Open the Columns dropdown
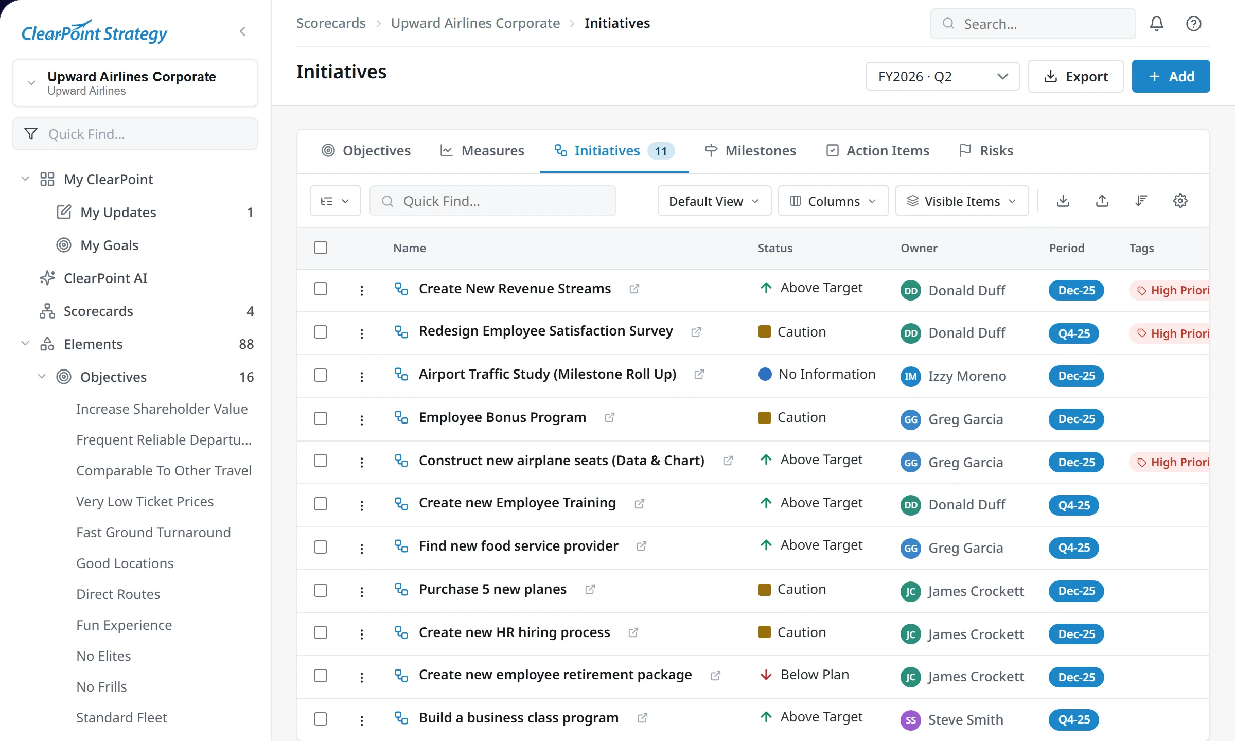 [833, 201]
